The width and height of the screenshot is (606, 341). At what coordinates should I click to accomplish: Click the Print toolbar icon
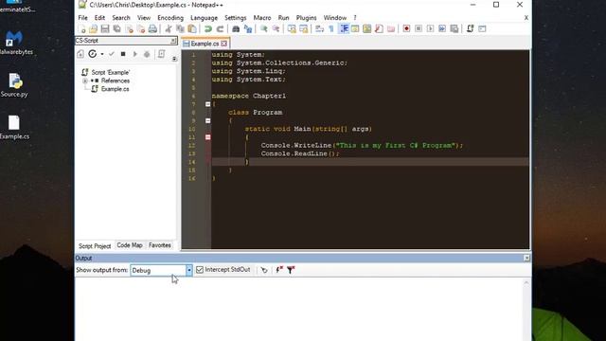152,29
